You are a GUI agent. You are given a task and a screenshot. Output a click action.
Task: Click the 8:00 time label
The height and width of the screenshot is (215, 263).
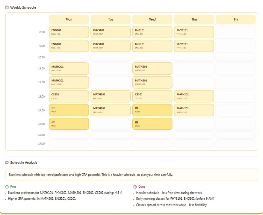pyautogui.click(x=42, y=32)
